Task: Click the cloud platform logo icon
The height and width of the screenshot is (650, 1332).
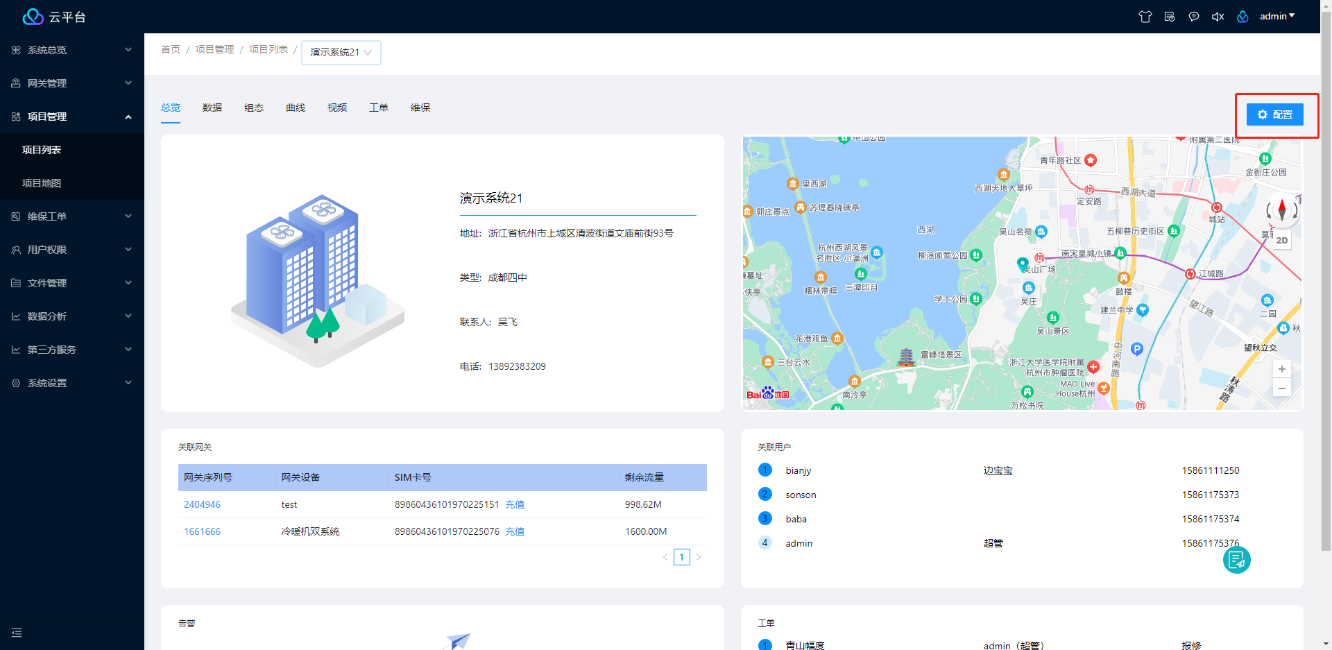Action: (x=33, y=17)
